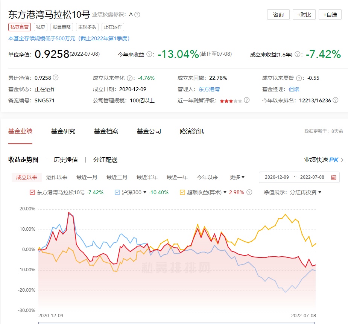Click help icon beside 成立以来年化
348x324 pixels.
pyautogui.click(x=130, y=78)
